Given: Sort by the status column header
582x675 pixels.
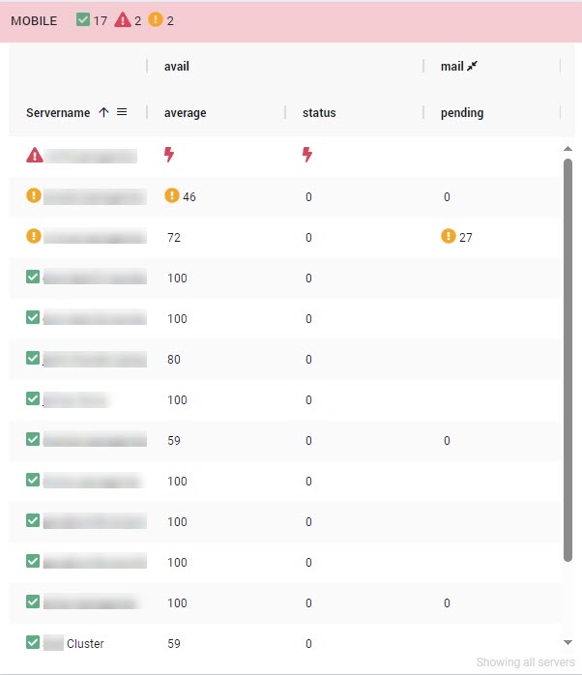Looking at the screenshot, I should point(319,113).
